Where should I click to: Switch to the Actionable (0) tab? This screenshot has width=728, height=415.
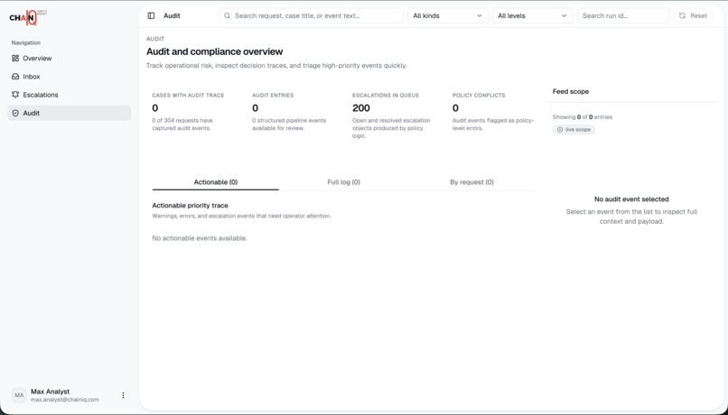click(x=216, y=182)
